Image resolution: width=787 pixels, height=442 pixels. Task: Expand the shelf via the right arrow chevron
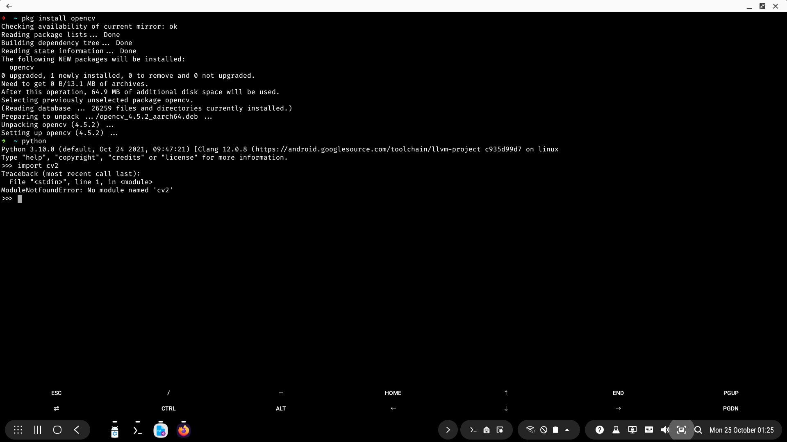tap(448, 430)
